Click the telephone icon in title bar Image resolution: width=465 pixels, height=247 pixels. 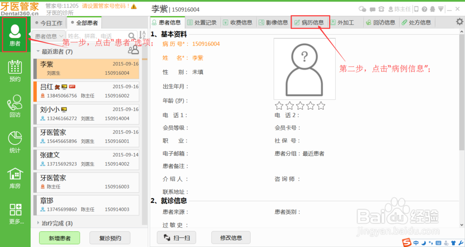(x=381, y=9)
